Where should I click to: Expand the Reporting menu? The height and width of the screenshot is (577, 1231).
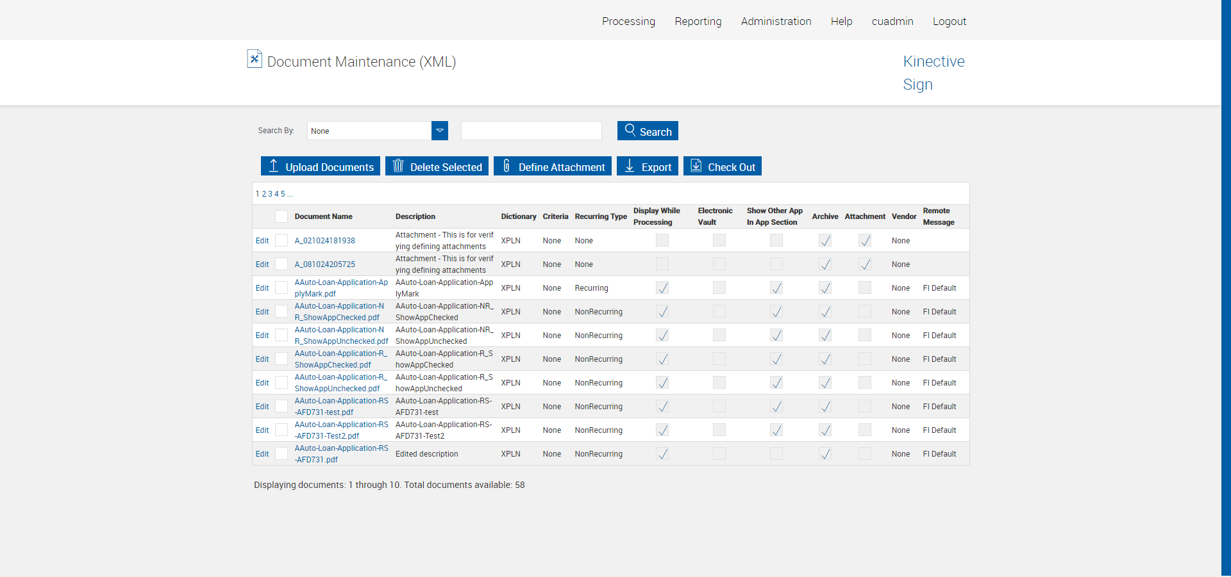coord(698,21)
